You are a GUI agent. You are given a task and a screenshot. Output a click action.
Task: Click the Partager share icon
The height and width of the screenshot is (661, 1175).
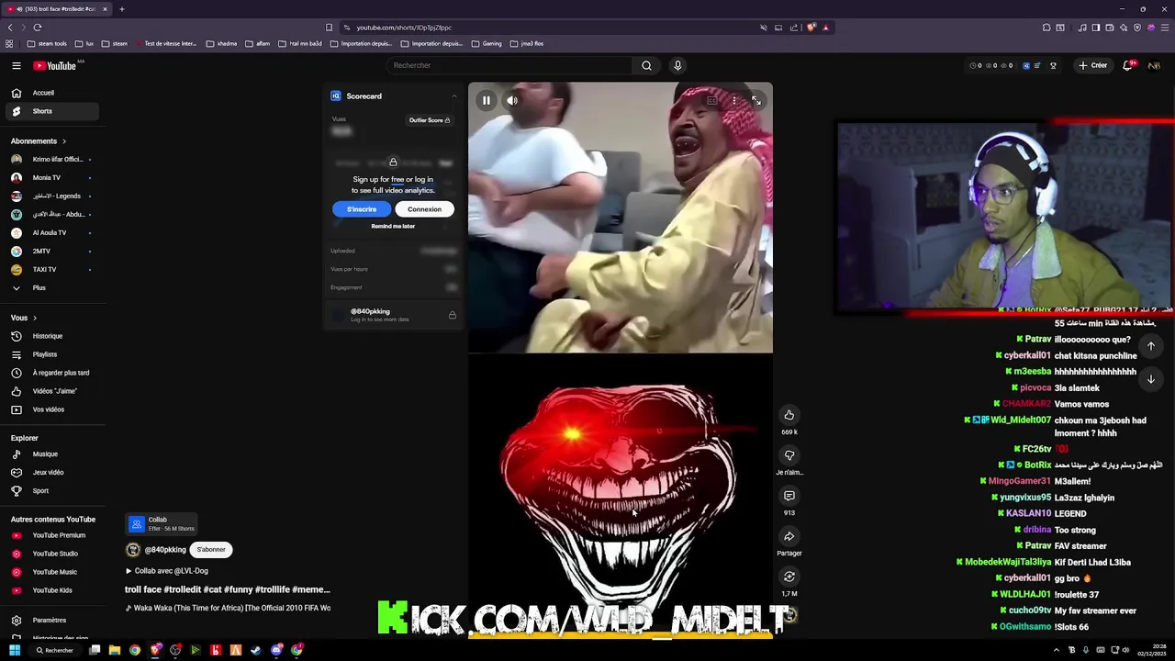tap(789, 536)
